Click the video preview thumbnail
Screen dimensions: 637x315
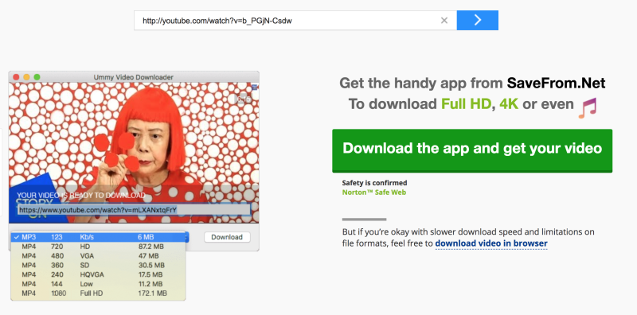click(x=134, y=153)
